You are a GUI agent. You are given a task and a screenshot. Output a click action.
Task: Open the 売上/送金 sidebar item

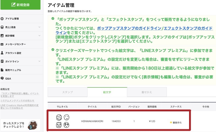point(22,27)
